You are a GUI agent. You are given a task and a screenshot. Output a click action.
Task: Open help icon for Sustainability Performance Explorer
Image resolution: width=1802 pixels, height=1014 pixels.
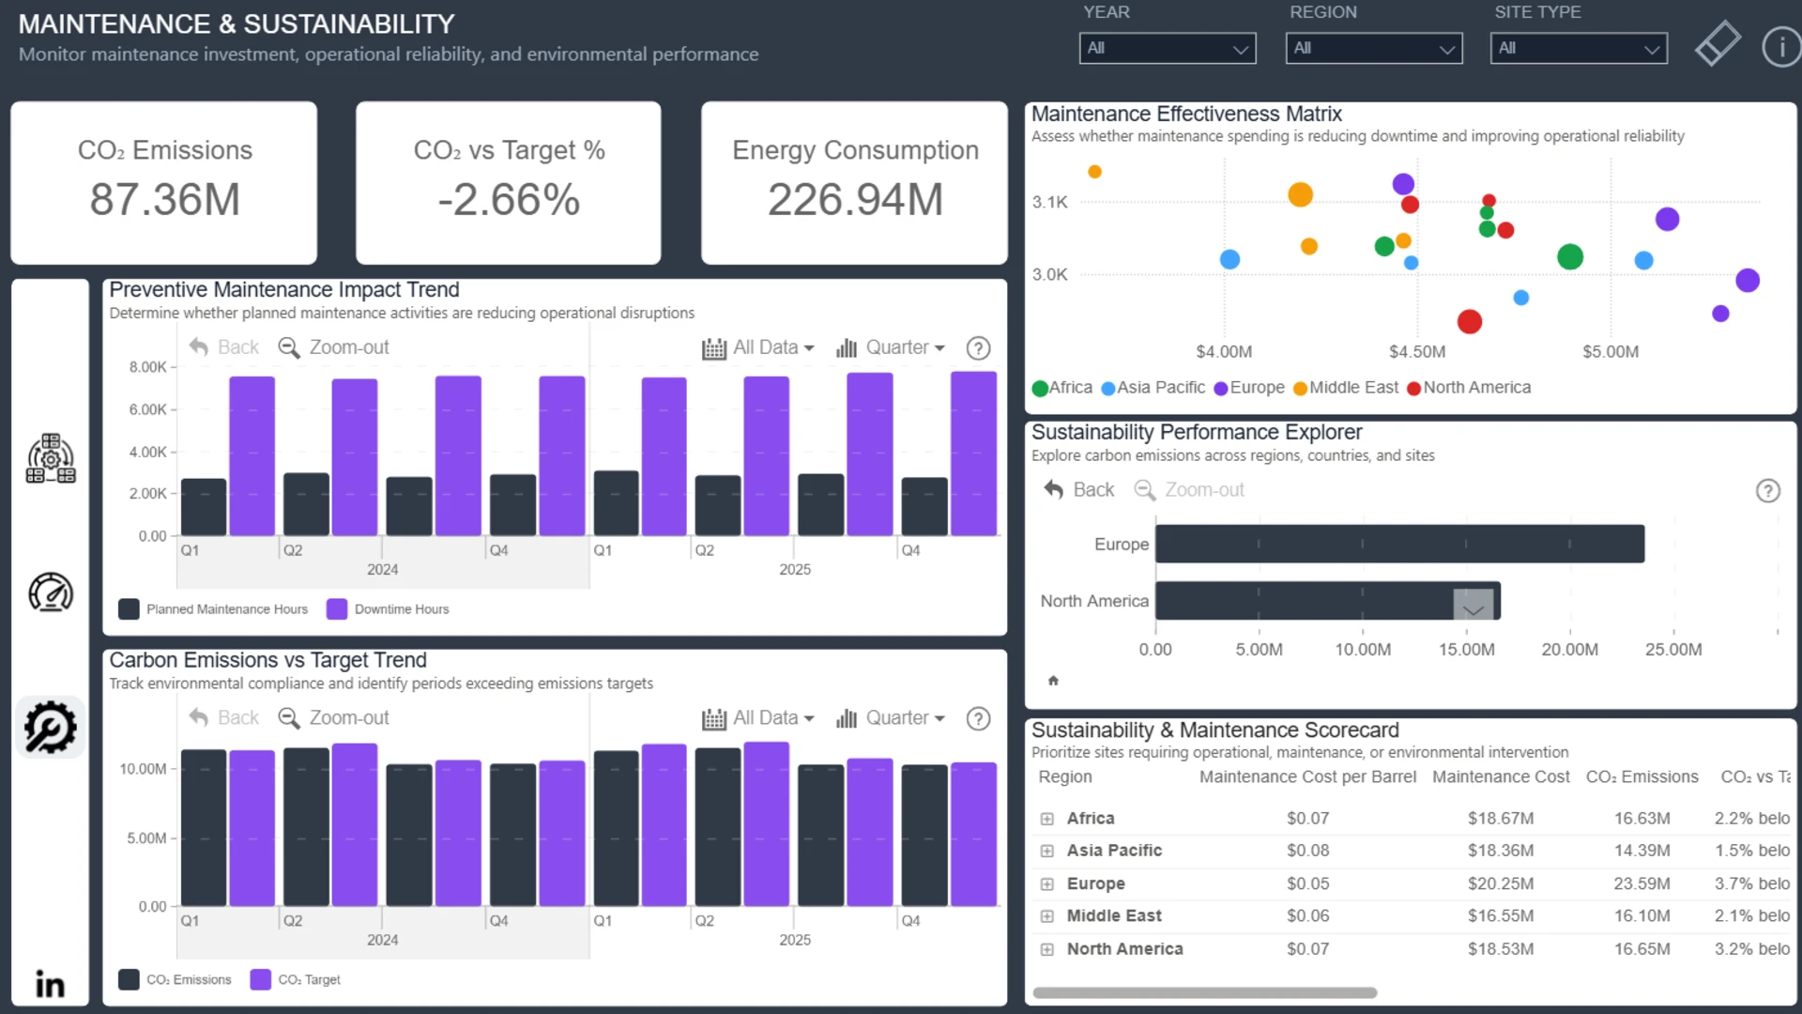(1767, 490)
